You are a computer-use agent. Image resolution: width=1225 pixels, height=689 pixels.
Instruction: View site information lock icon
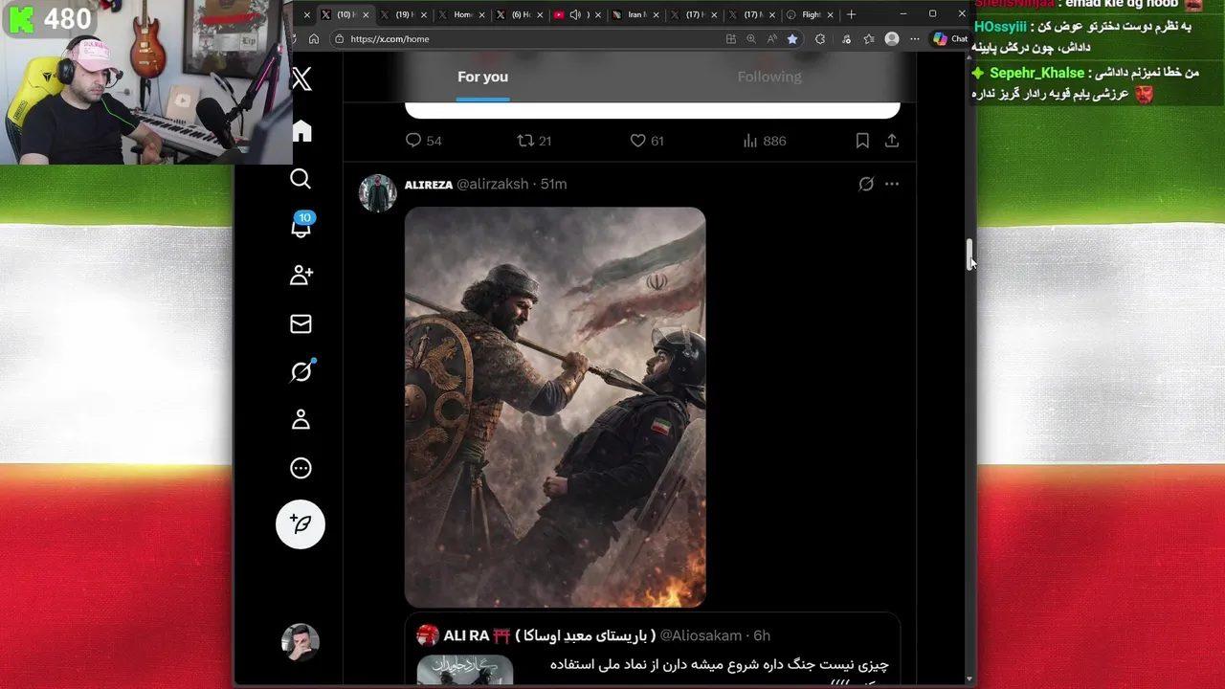tap(339, 39)
